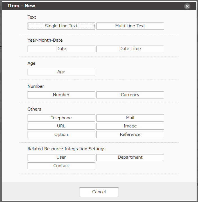Image resolution: width=198 pixels, height=202 pixels.
Task: Choose the Number item type
Action: tap(61, 95)
